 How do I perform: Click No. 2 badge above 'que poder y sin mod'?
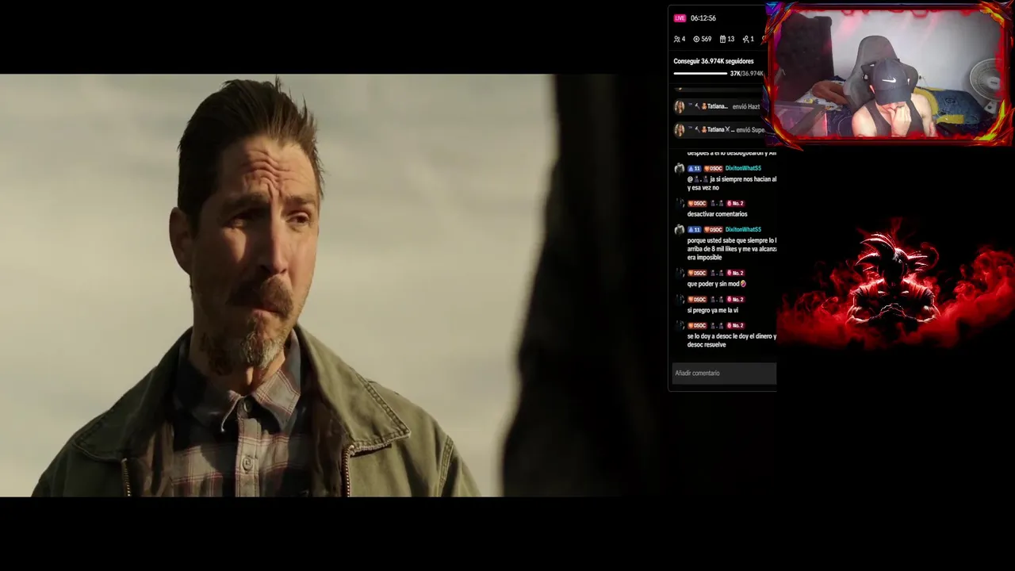[x=735, y=273]
